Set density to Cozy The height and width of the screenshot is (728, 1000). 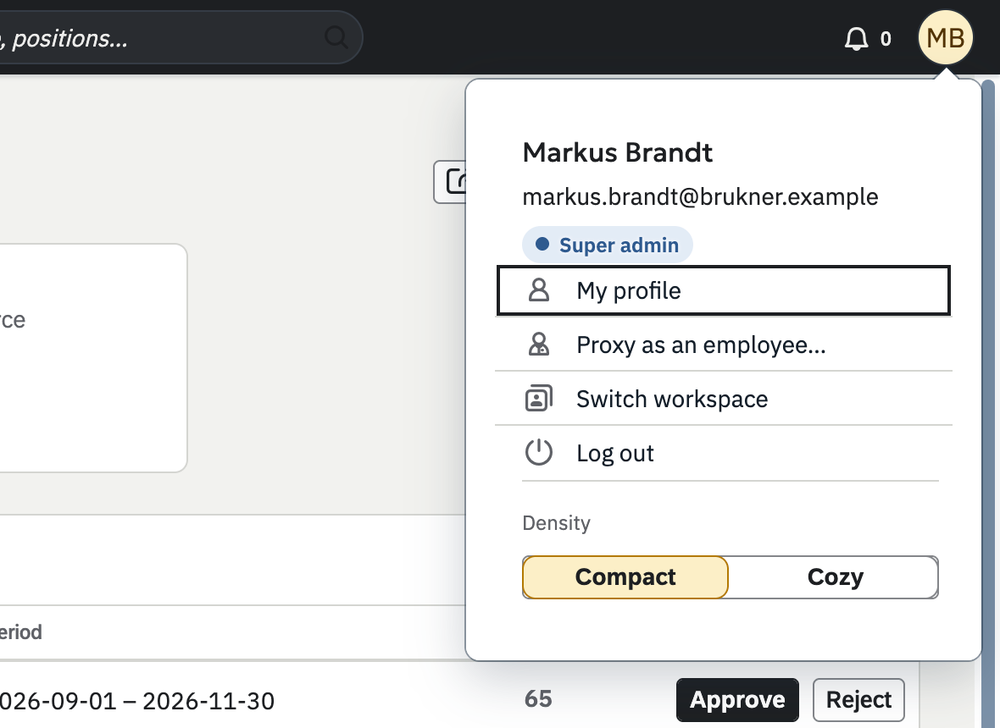(835, 577)
